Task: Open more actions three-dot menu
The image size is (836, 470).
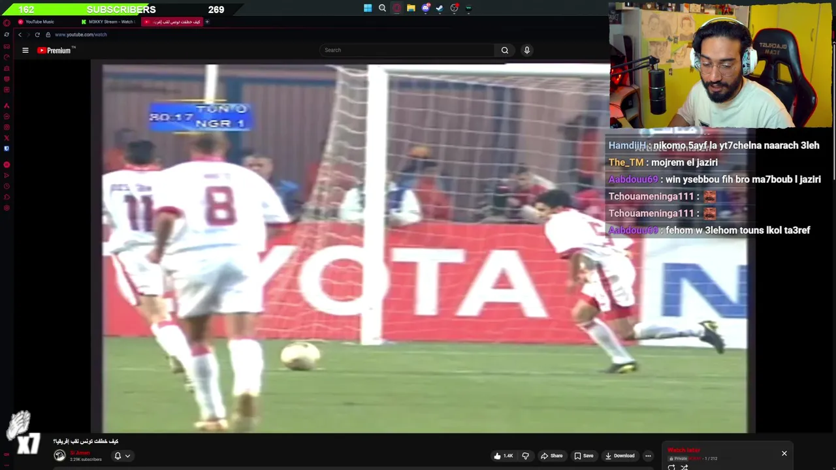Action: pos(648,456)
